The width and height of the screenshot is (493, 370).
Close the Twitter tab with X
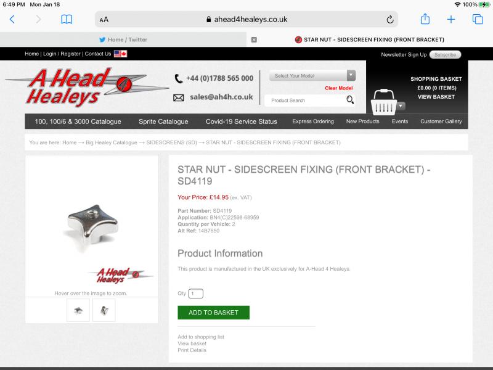point(254,39)
